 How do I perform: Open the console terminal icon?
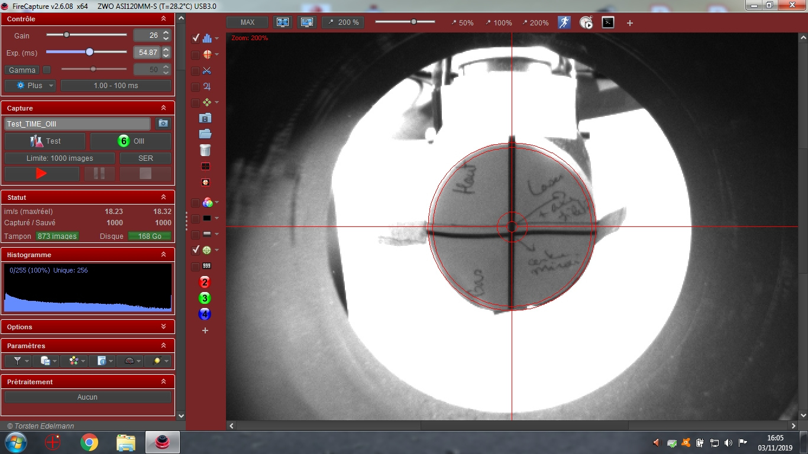[x=607, y=22]
